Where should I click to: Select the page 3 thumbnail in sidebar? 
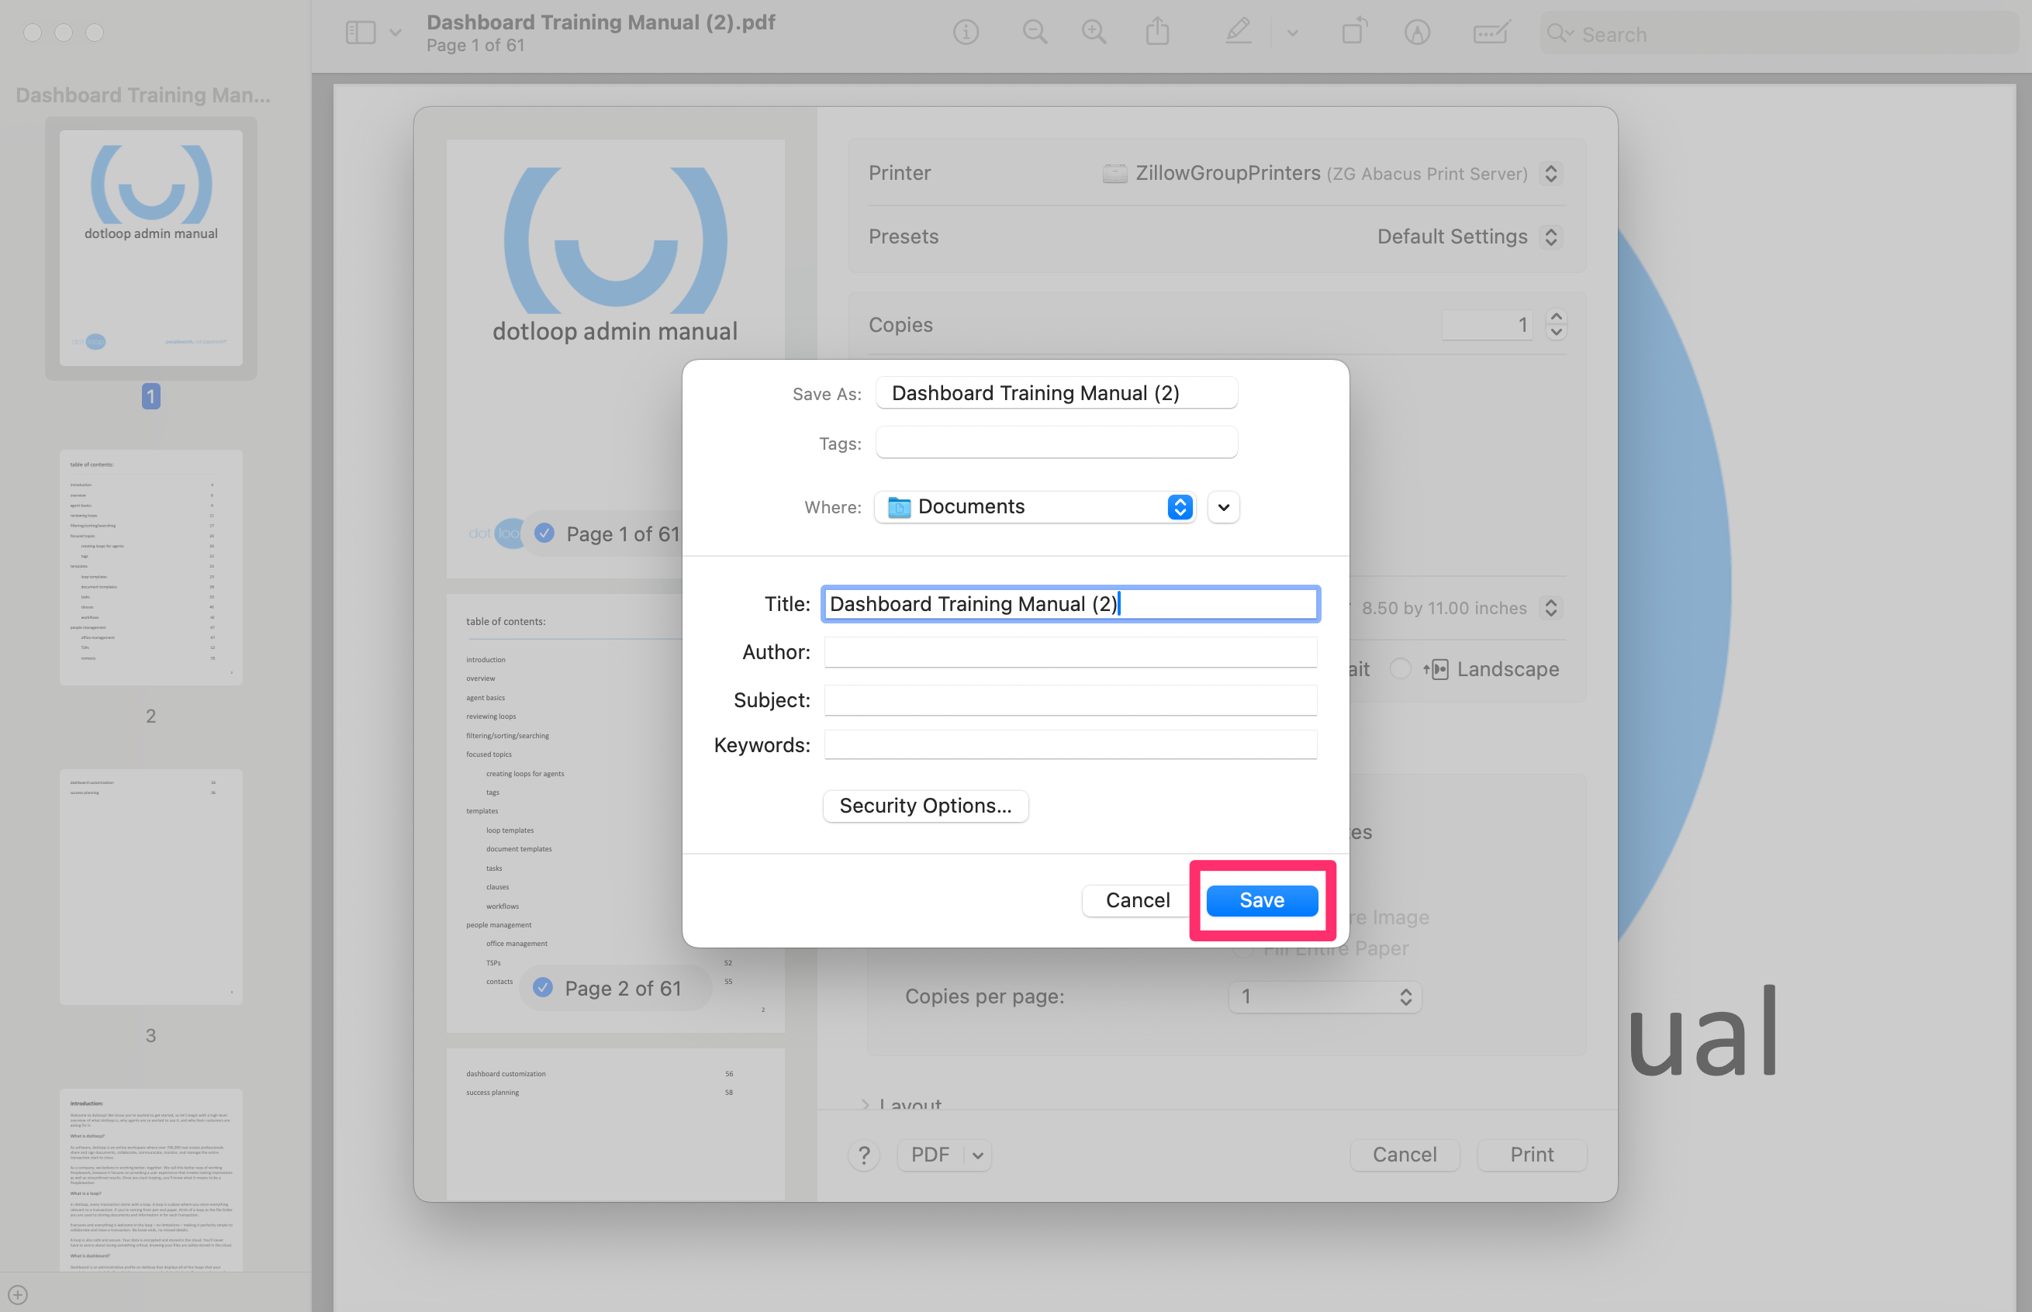click(x=150, y=887)
